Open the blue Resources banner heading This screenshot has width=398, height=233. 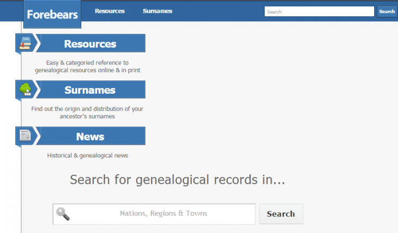pos(90,44)
